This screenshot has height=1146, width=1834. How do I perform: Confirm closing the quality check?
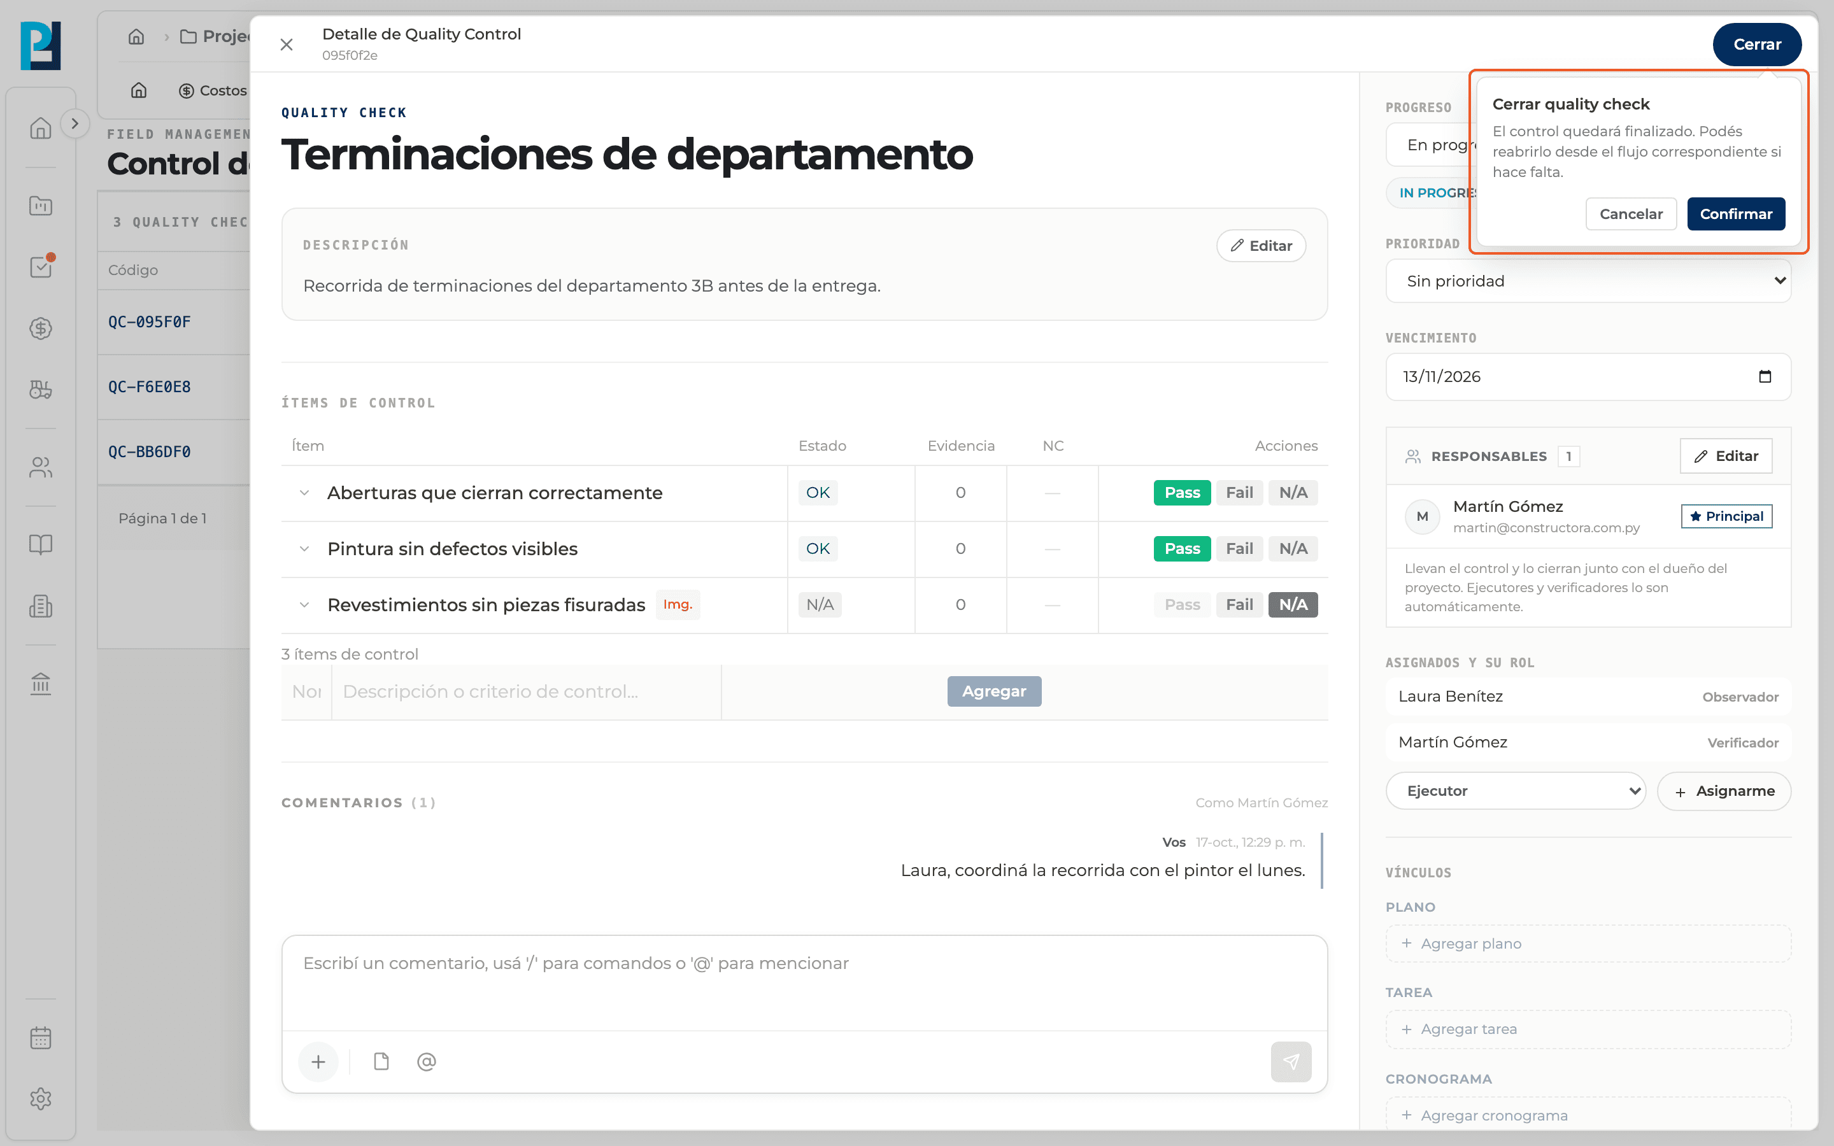coord(1735,214)
